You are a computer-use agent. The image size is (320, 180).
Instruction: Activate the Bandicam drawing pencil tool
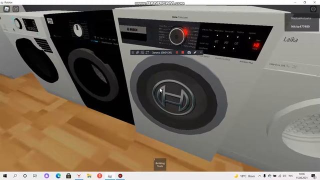[195, 52]
